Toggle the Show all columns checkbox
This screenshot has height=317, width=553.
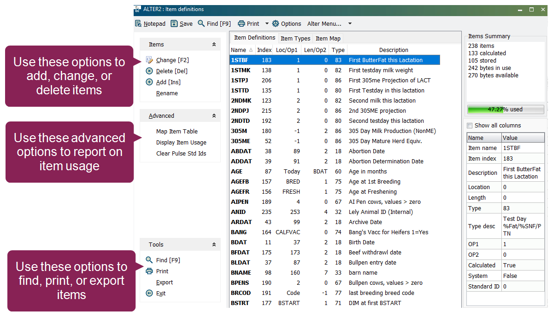tap(470, 126)
